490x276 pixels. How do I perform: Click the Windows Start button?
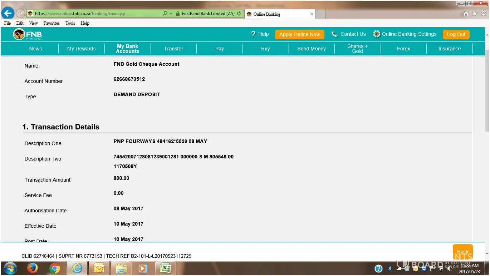pos(10,268)
